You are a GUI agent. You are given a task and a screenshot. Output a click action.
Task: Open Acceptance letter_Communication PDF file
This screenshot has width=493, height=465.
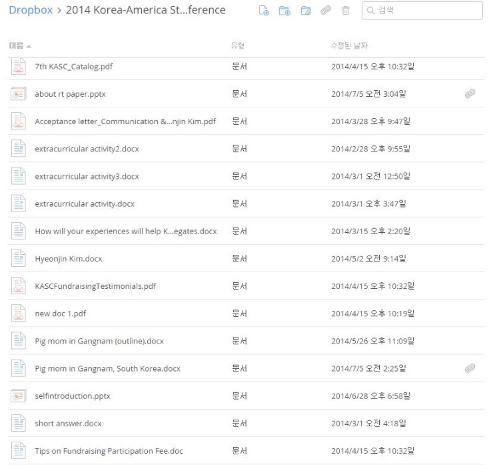[x=125, y=121]
